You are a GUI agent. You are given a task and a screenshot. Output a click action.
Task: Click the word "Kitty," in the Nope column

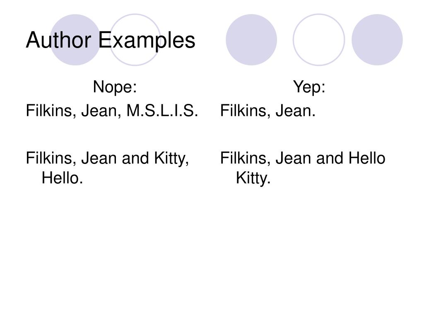(171, 159)
